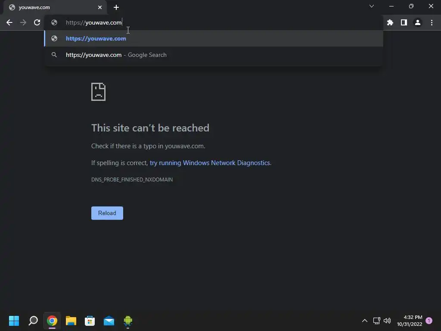Click the forward navigation arrow
The image size is (441, 331).
[x=23, y=22]
